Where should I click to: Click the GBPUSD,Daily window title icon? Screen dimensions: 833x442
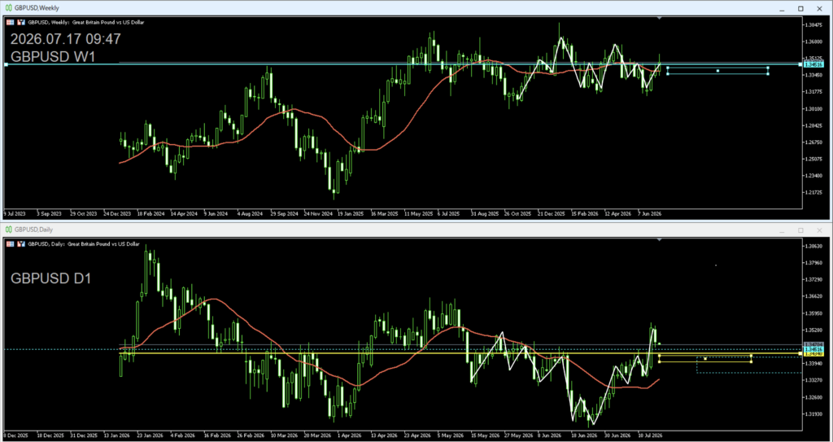pos(8,230)
